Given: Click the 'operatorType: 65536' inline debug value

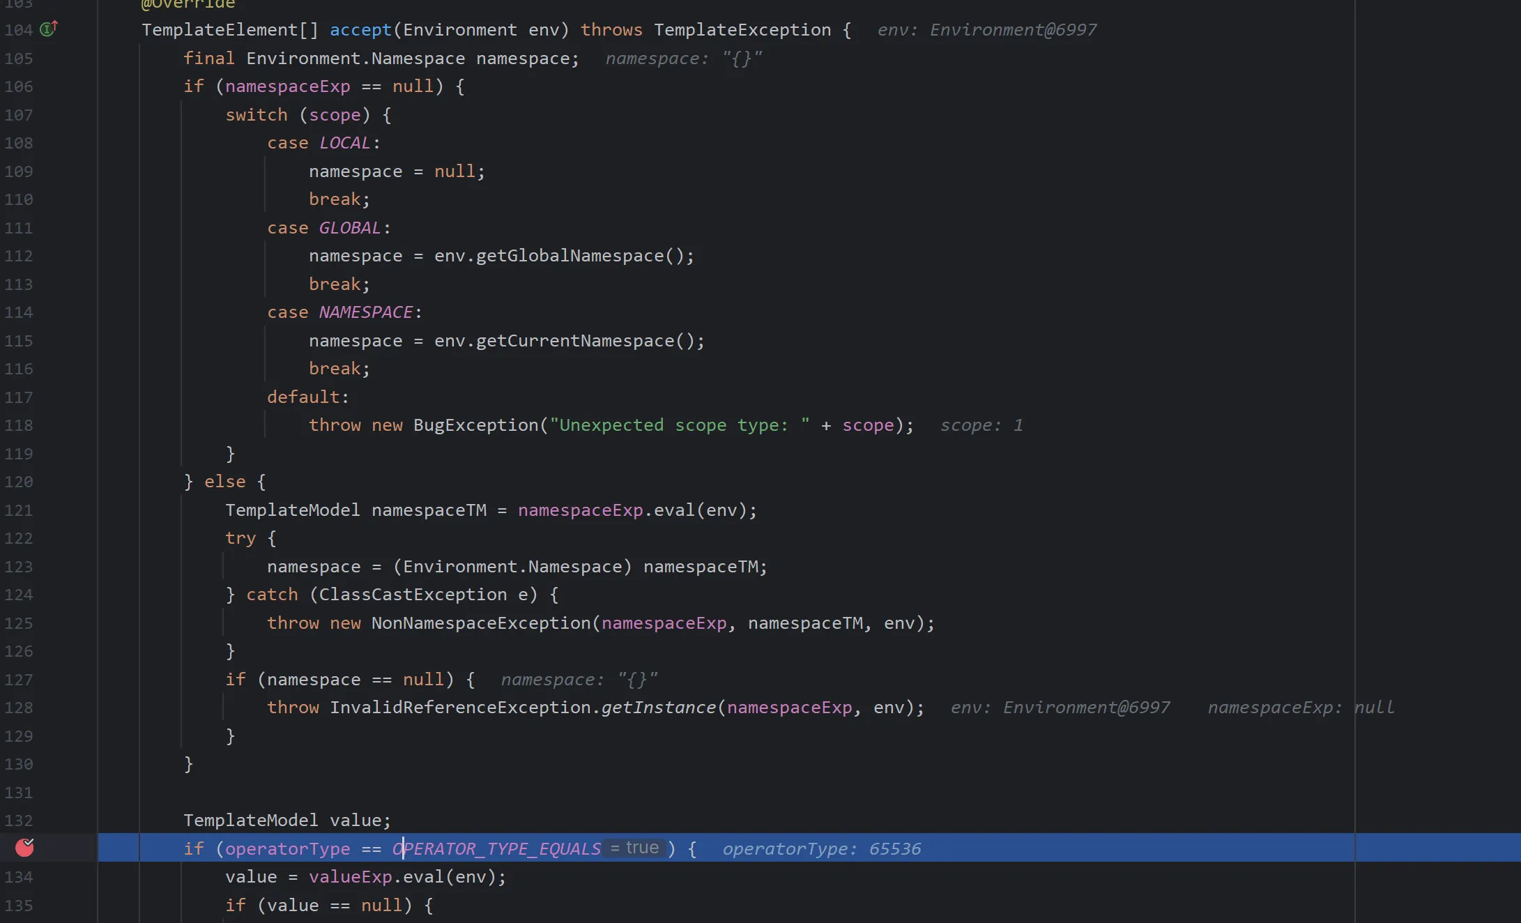Looking at the screenshot, I should 821,849.
